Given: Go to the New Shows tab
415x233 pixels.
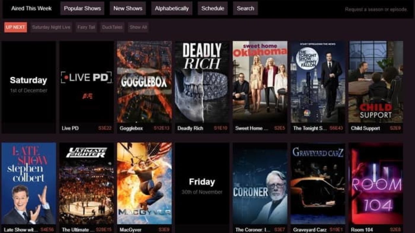Looking at the screenshot, I should (128, 8).
